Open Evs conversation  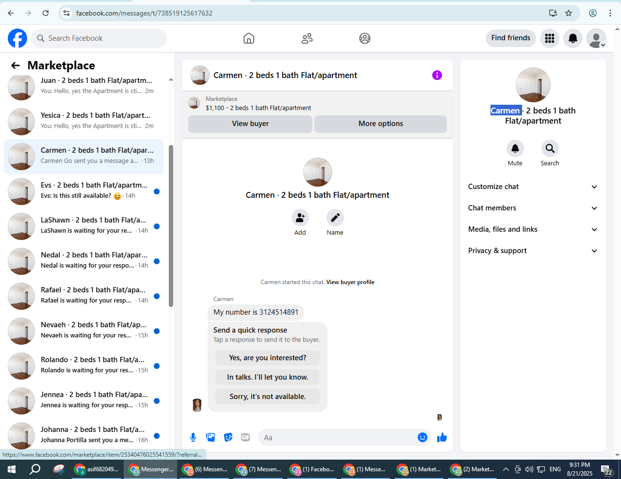[83, 191]
